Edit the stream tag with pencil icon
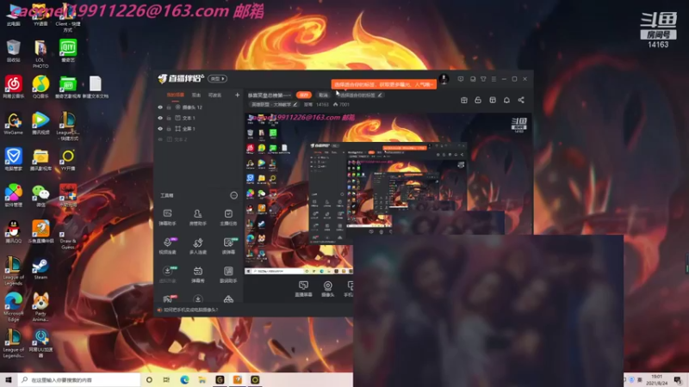 pos(380,95)
